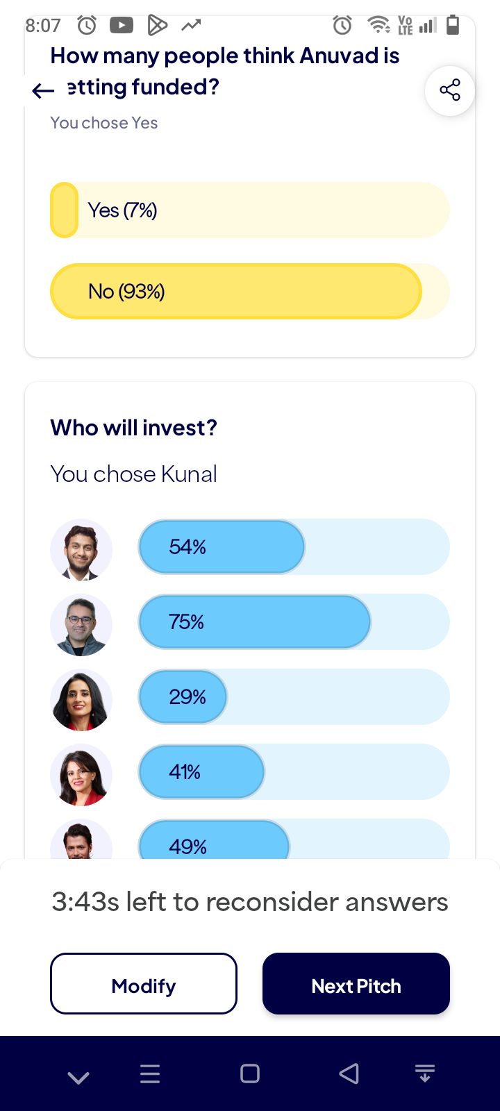Tap the investor avatar wearing glasses

[x=81, y=624]
